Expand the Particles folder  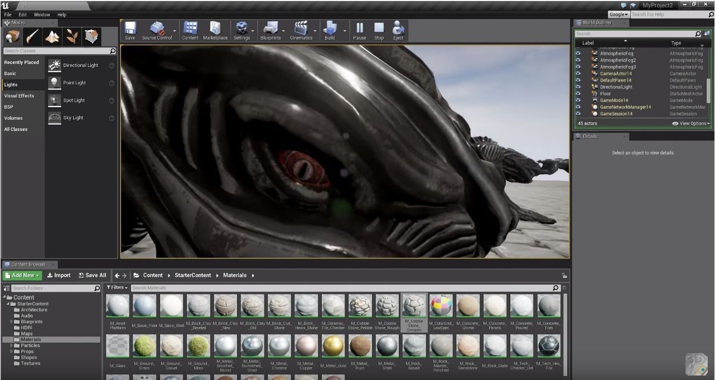pyautogui.click(x=11, y=345)
